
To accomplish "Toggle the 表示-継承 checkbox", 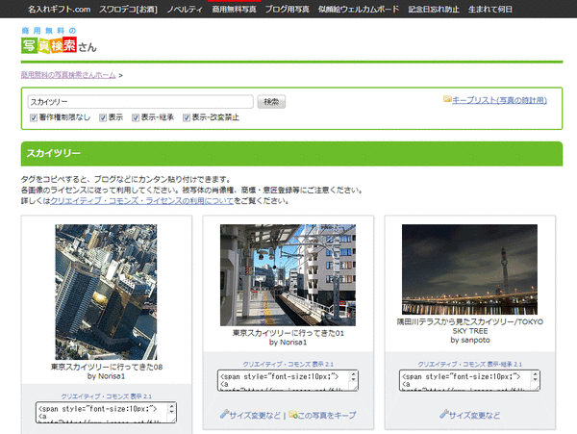I will coord(136,117).
